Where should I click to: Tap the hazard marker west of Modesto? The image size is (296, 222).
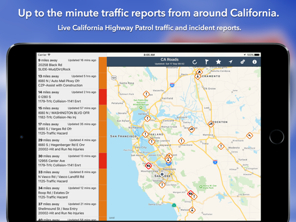point(221,146)
